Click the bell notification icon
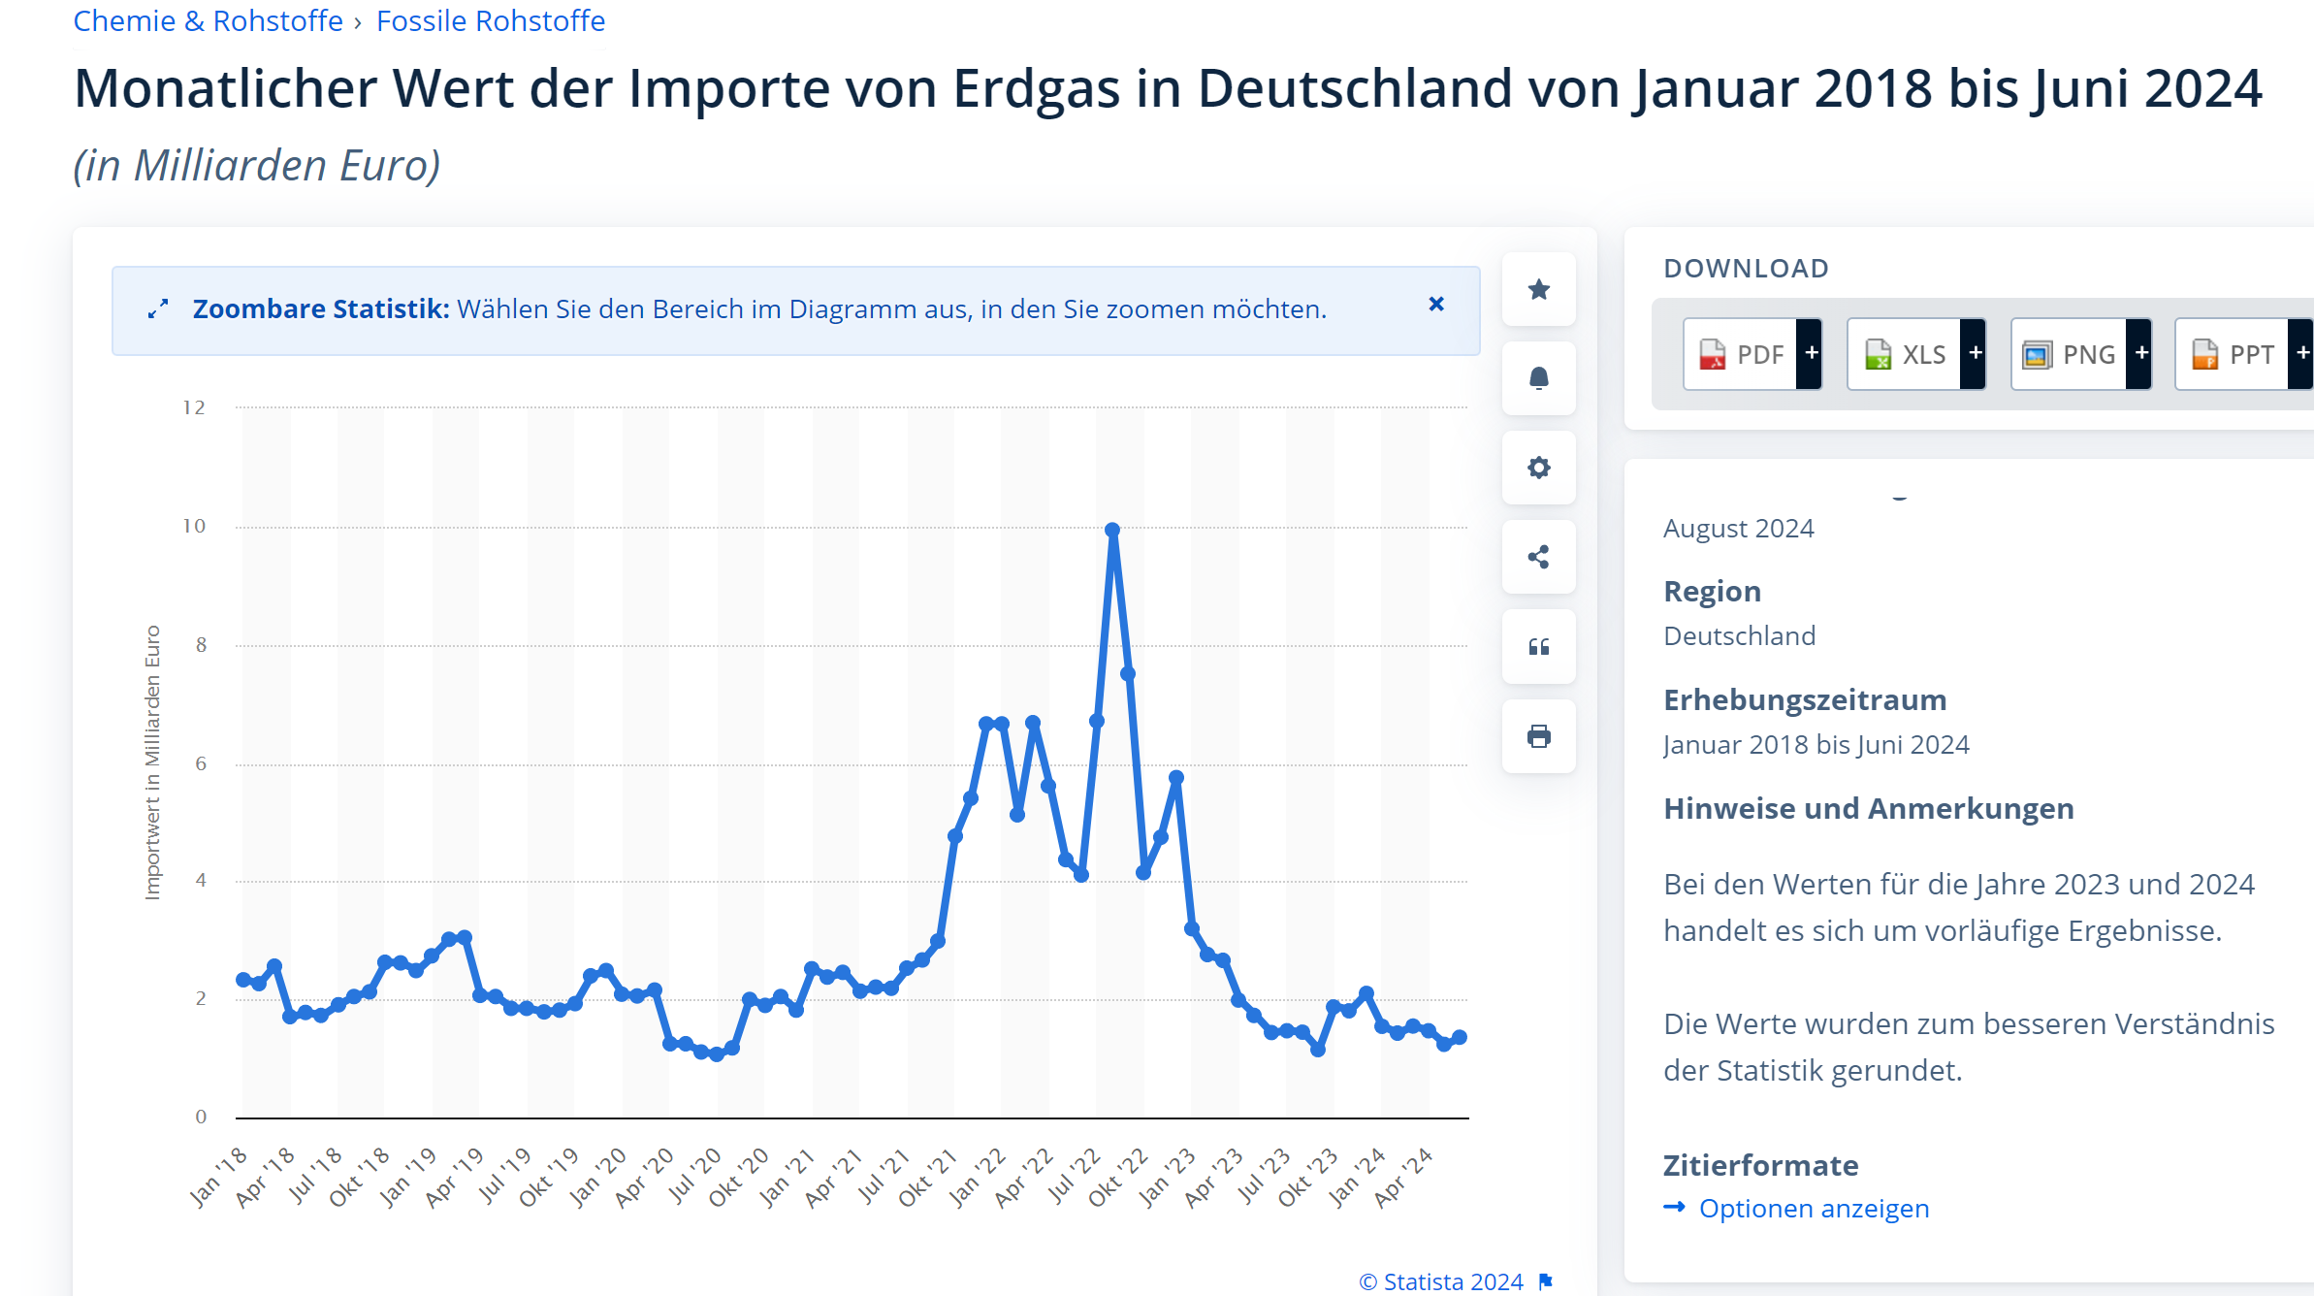This screenshot has width=2314, height=1296. (1538, 378)
